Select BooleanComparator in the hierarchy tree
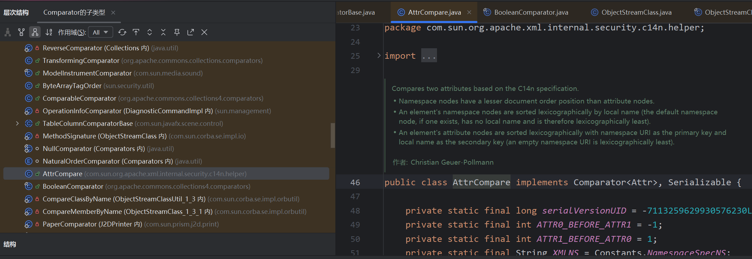752x259 pixels. (73, 187)
